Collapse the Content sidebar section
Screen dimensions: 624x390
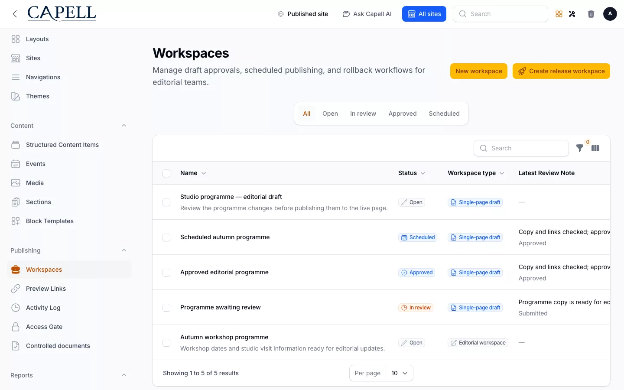coord(124,126)
